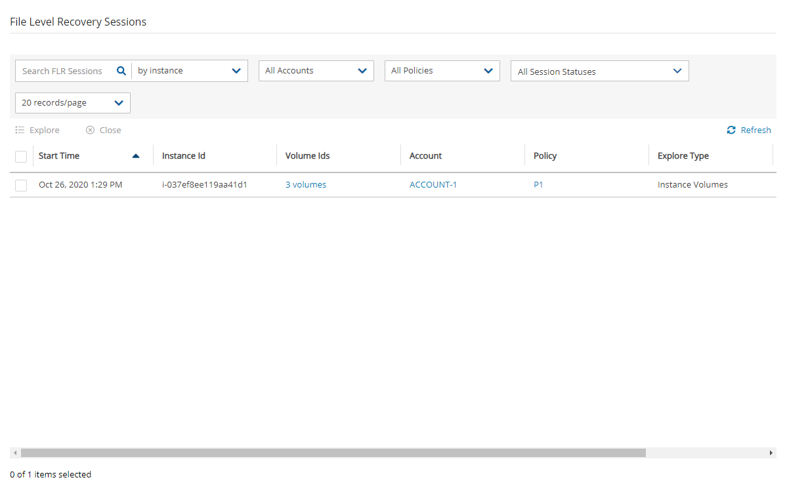Sort by the Account column header
Image resolution: width=787 pixels, height=484 pixels.
tap(425, 156)
